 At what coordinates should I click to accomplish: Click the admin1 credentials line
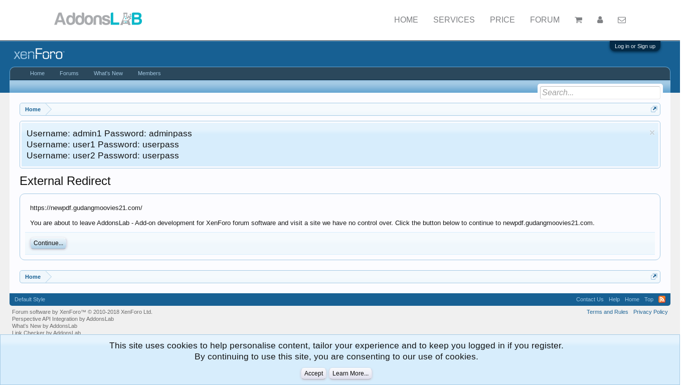pos(109,133)
